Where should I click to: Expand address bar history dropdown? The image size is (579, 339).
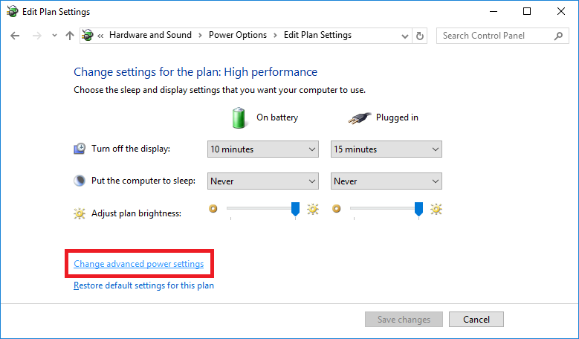coord(405,36)
